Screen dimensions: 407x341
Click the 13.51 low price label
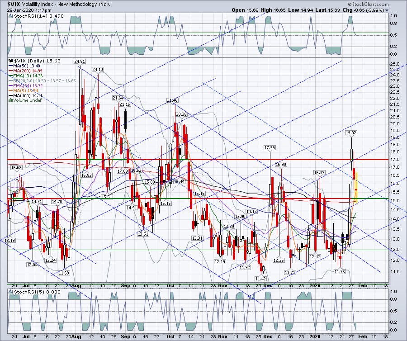(x=143, y=234)
